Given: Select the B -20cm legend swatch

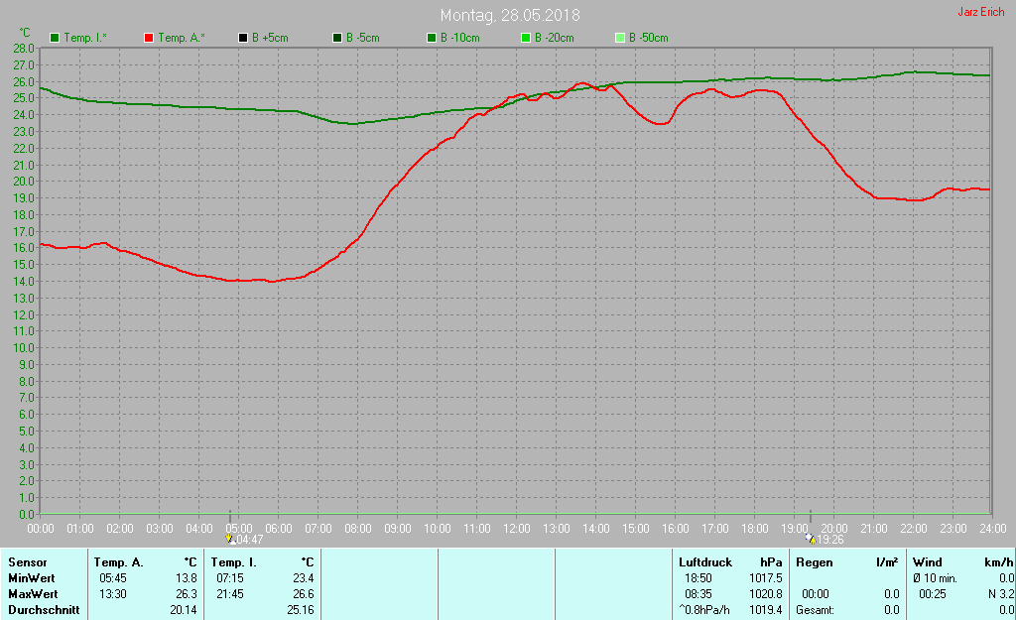Looking at the screenshot, I should [526, 38].
